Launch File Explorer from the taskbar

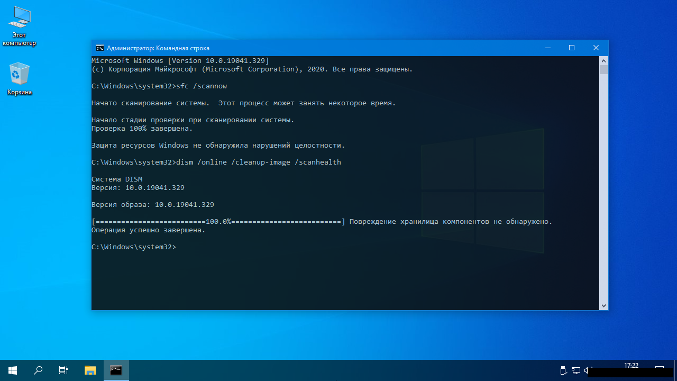coord(90,370)
